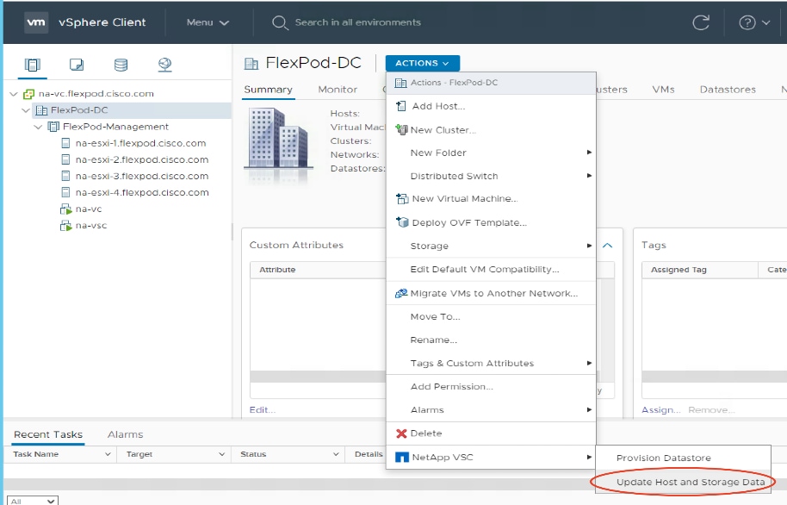Click the na-vc VM icon in tree
This screenshot has height=505, width=787.
[x=65, y=209]
